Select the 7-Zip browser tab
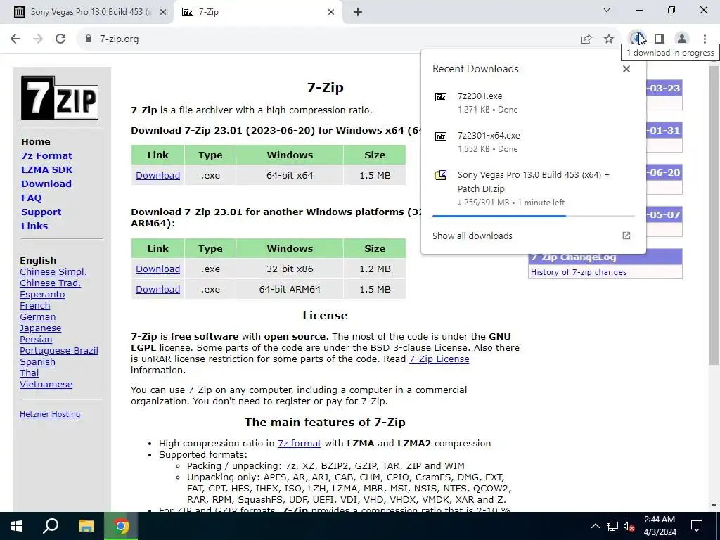720x540 pixels. [x=257, y=12]
